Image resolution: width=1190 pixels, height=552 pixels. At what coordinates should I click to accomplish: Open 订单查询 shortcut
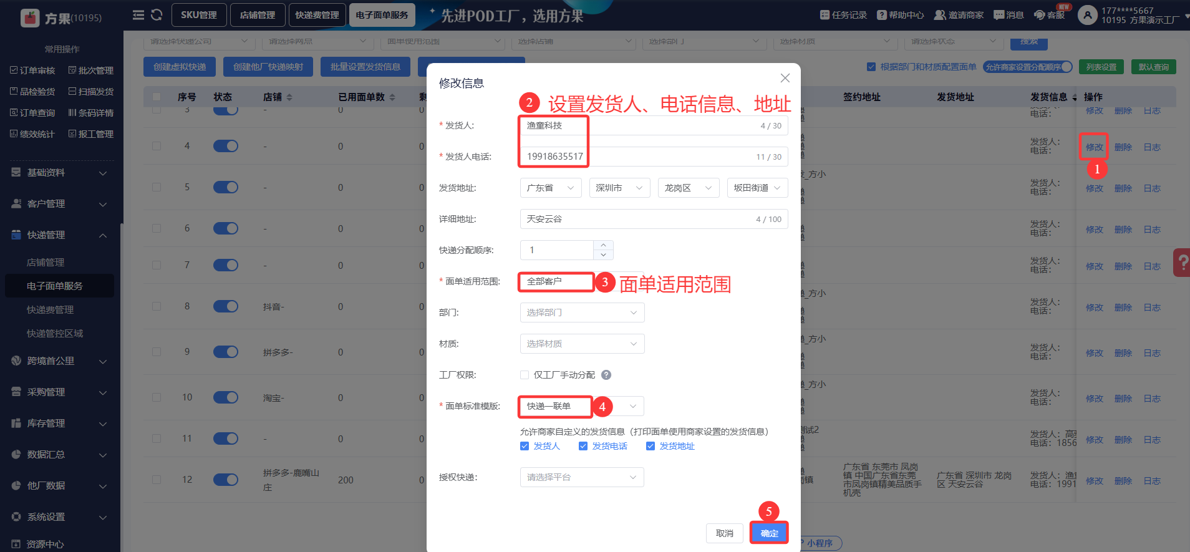pos(32,113)
